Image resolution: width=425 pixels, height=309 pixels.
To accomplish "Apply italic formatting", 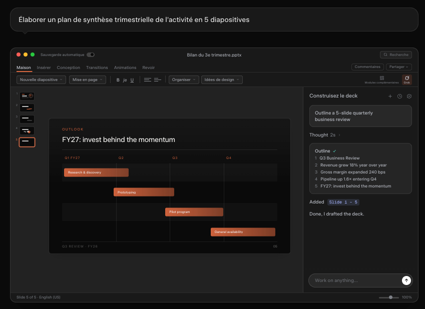I will click(x=125, y=80).
